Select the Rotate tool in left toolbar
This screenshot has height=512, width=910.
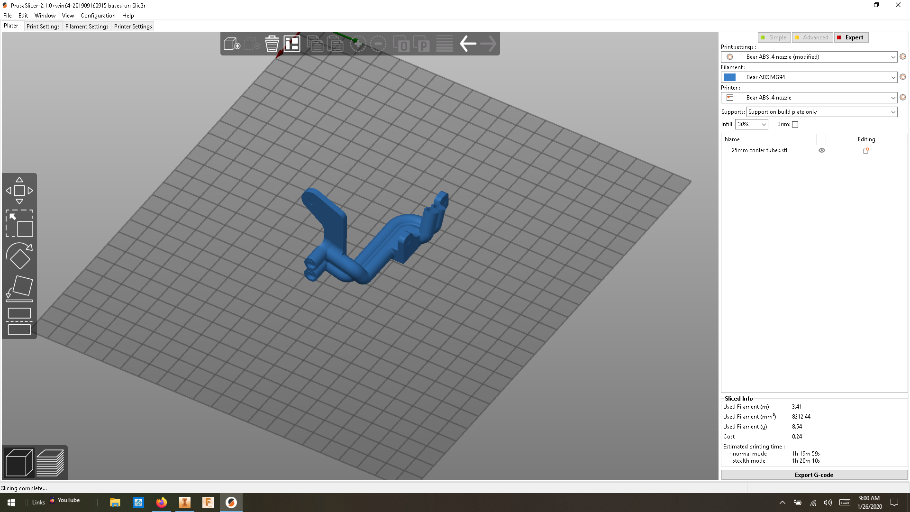19,256
